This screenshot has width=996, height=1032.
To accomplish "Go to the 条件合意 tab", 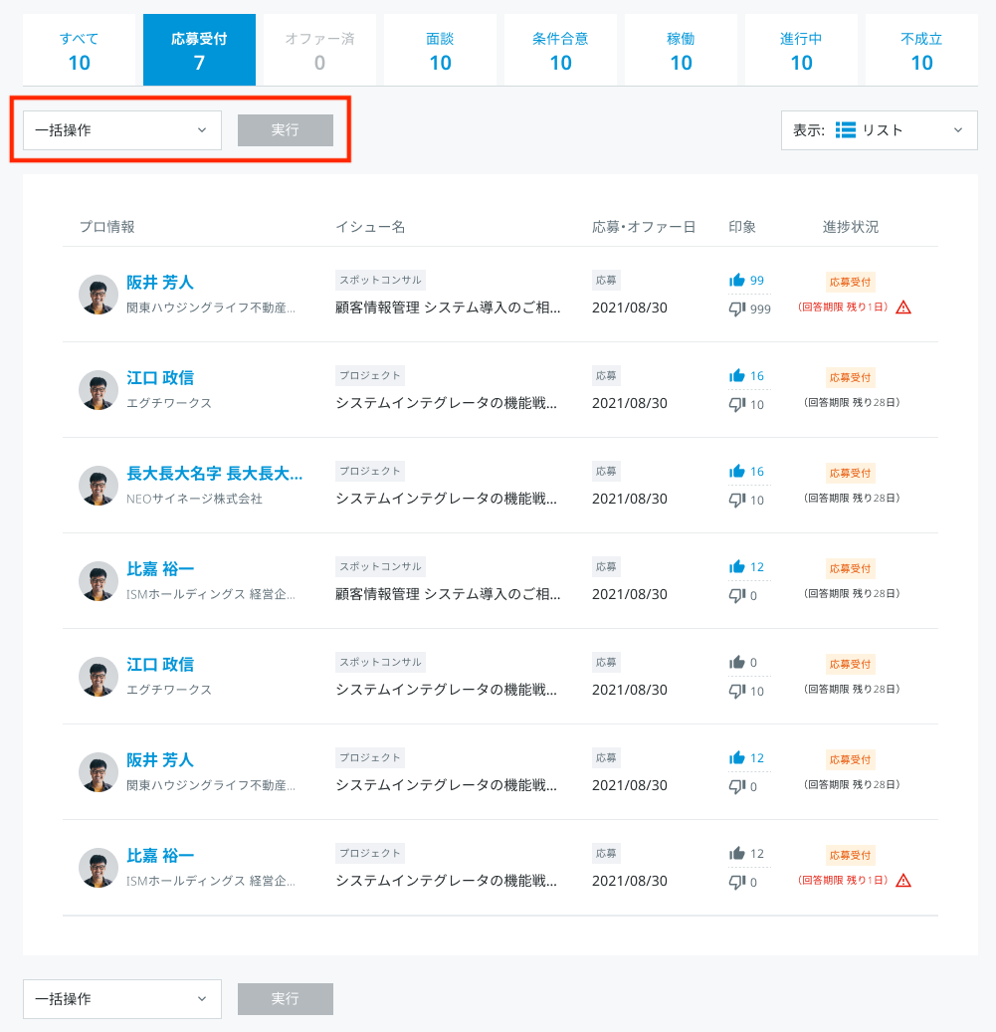I will [x=560, y=50].
